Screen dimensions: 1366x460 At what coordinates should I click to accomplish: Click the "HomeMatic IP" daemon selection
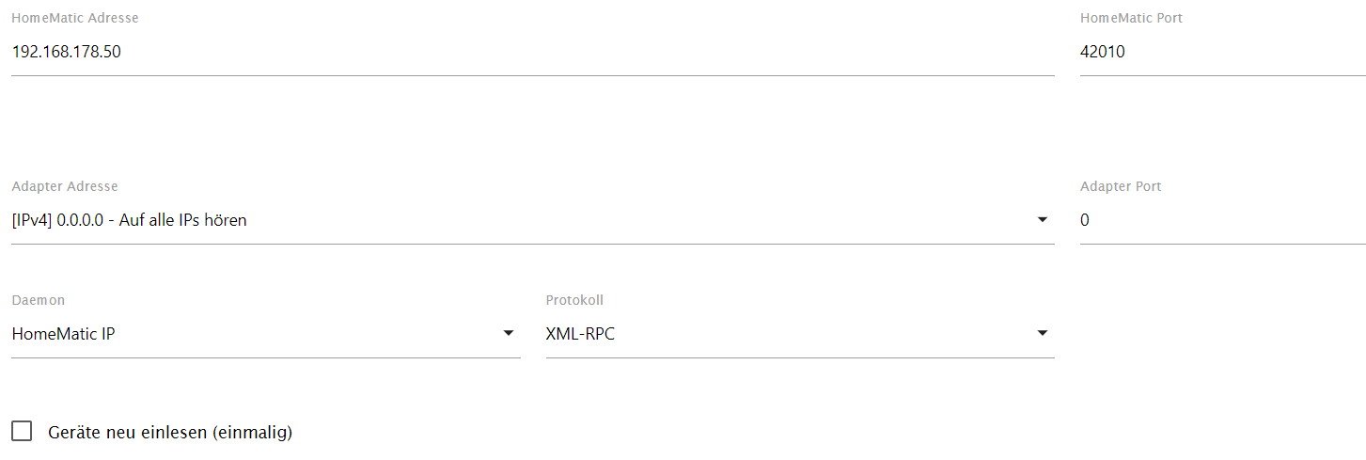[x=63, y=334]
